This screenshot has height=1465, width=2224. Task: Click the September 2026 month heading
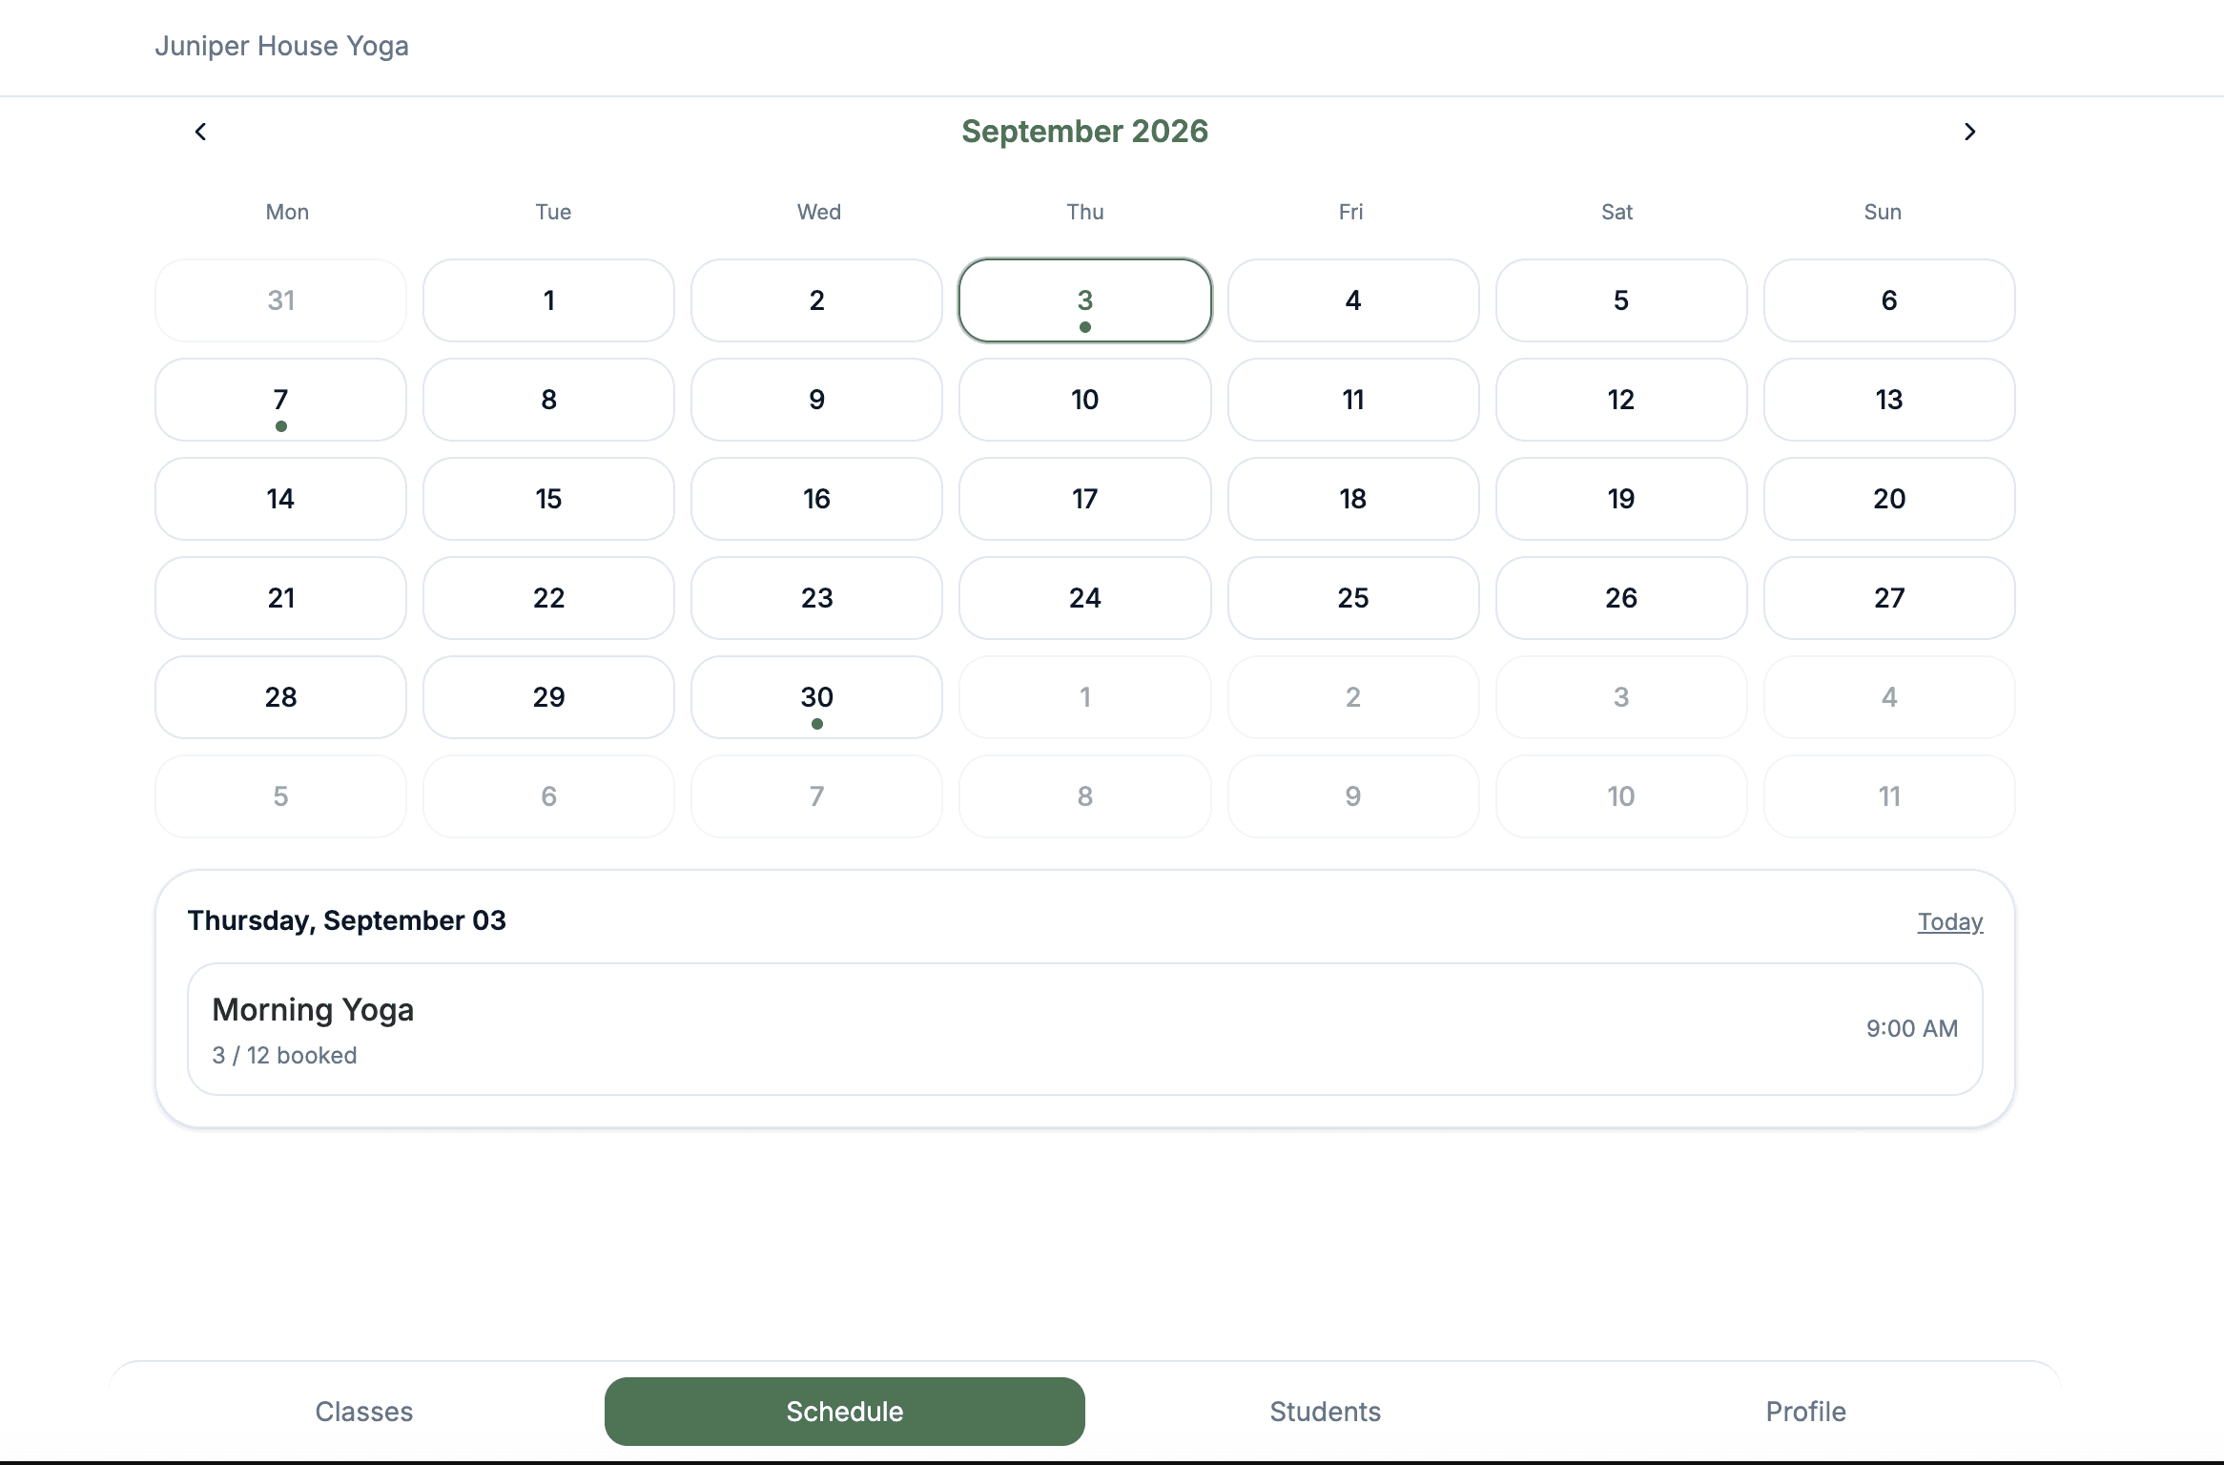click(1085, 132)
